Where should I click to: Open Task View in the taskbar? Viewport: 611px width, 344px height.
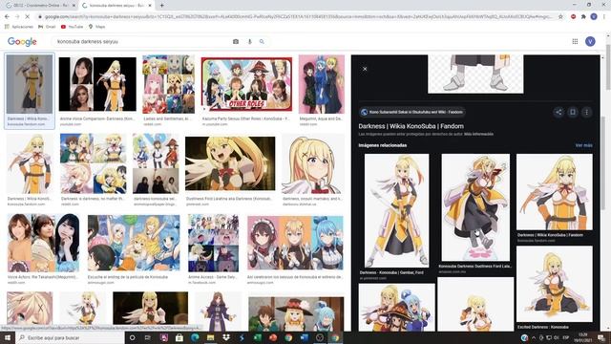coord(148,337)
